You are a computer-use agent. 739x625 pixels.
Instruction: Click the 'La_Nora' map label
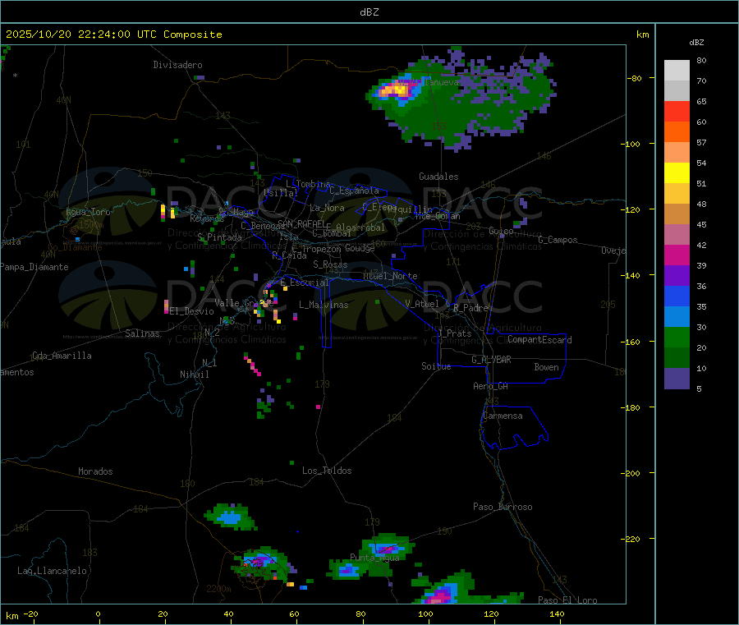coord(327,208)
